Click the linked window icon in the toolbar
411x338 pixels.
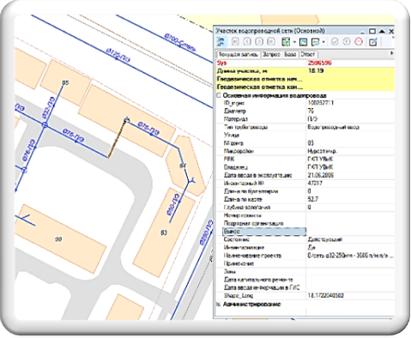click(x=316, y=42)
